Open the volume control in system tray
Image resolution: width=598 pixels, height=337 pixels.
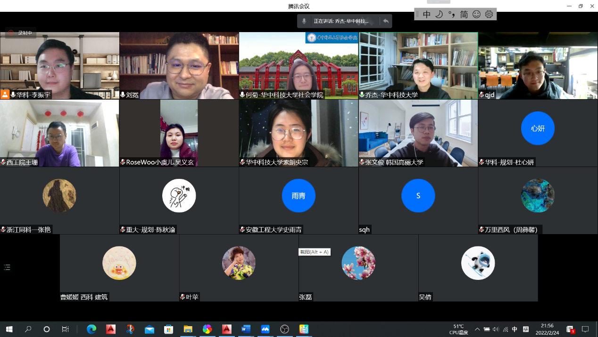point(497,329)
